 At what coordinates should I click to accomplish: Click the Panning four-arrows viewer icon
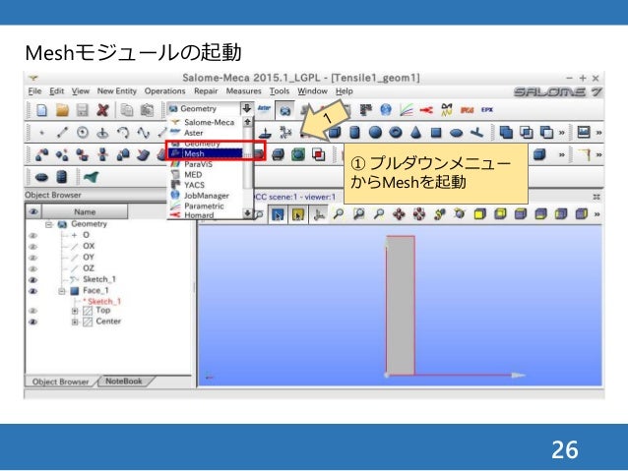click(x=399, y=214)
